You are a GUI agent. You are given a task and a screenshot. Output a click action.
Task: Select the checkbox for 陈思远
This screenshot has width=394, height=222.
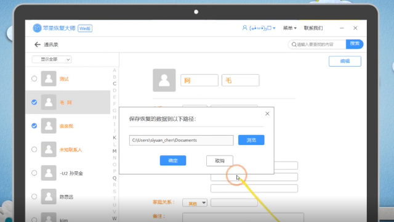[x=34, y=196]
